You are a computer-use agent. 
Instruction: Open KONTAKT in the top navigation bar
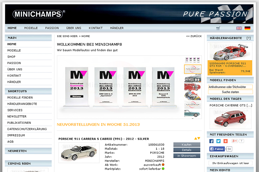pos(96,28)
